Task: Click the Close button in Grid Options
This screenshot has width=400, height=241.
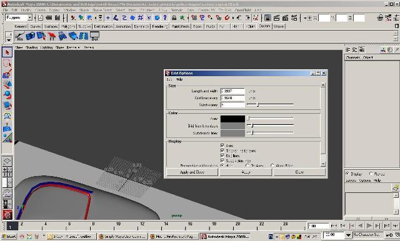Action: [299, 172]
